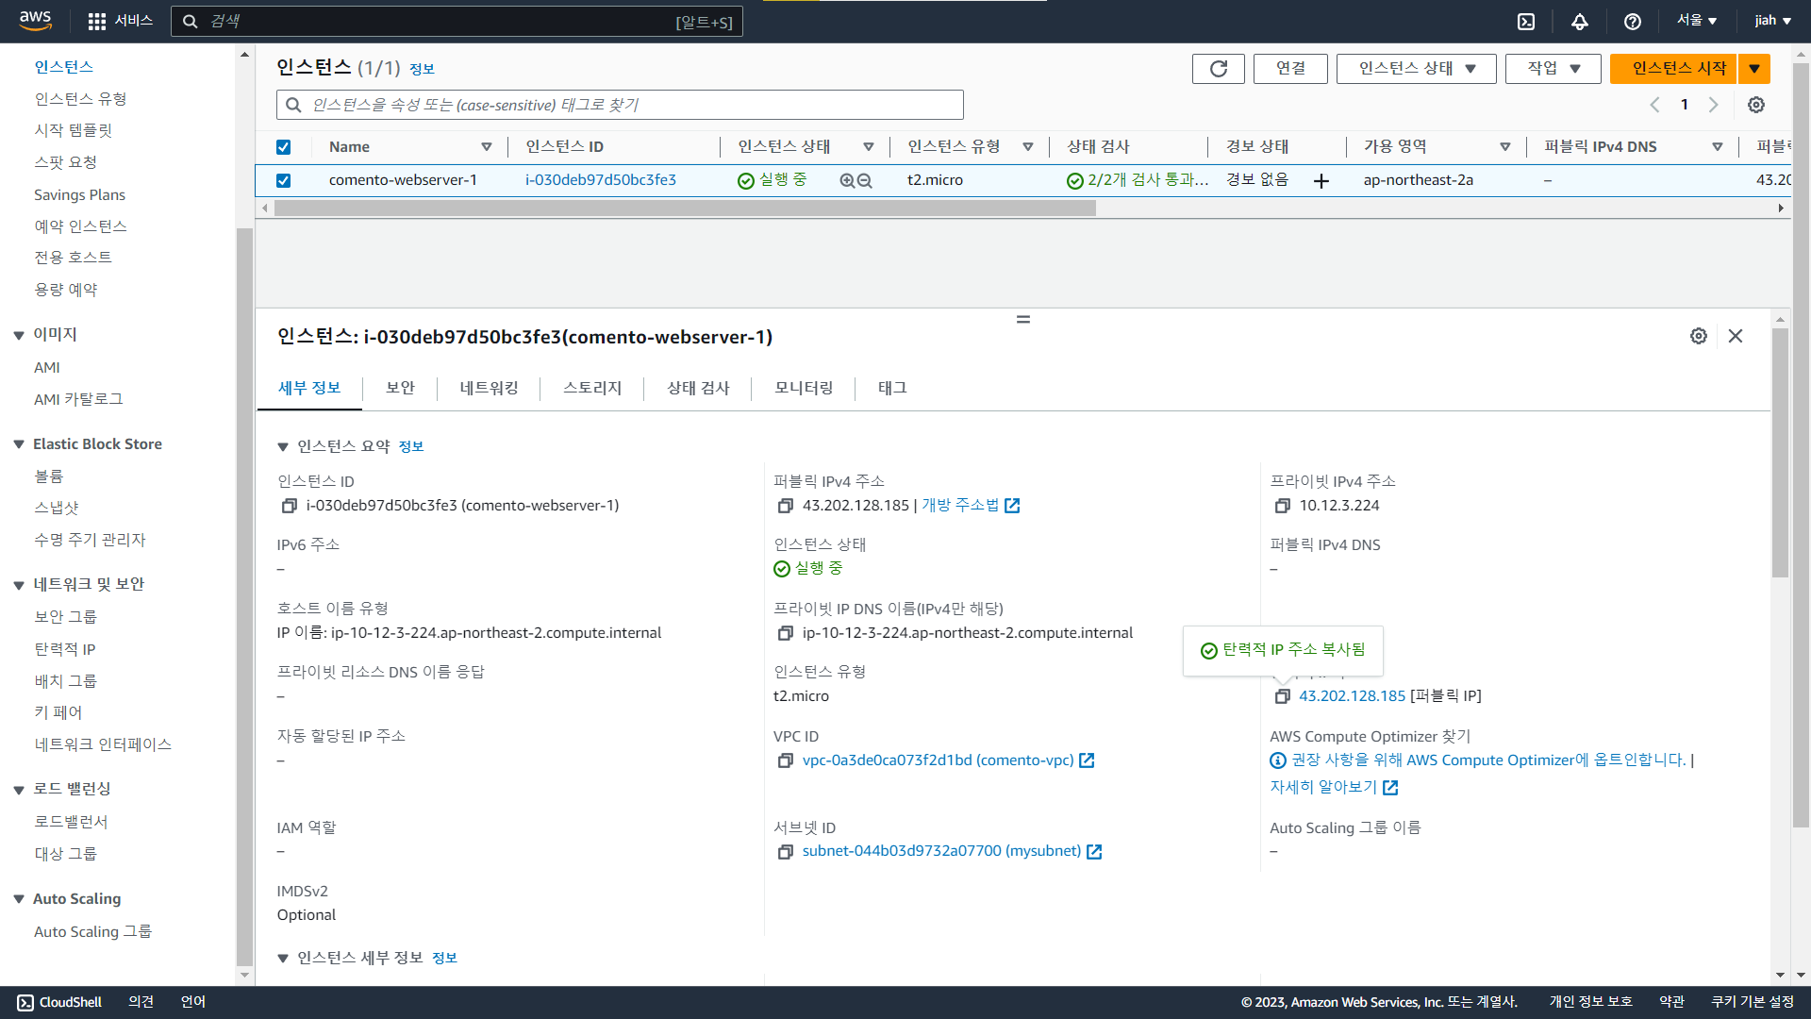Switch to the Status checks tab

698,388
